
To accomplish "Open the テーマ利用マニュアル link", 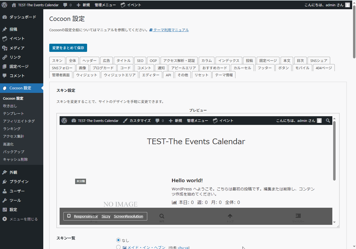I will point(169,30).
